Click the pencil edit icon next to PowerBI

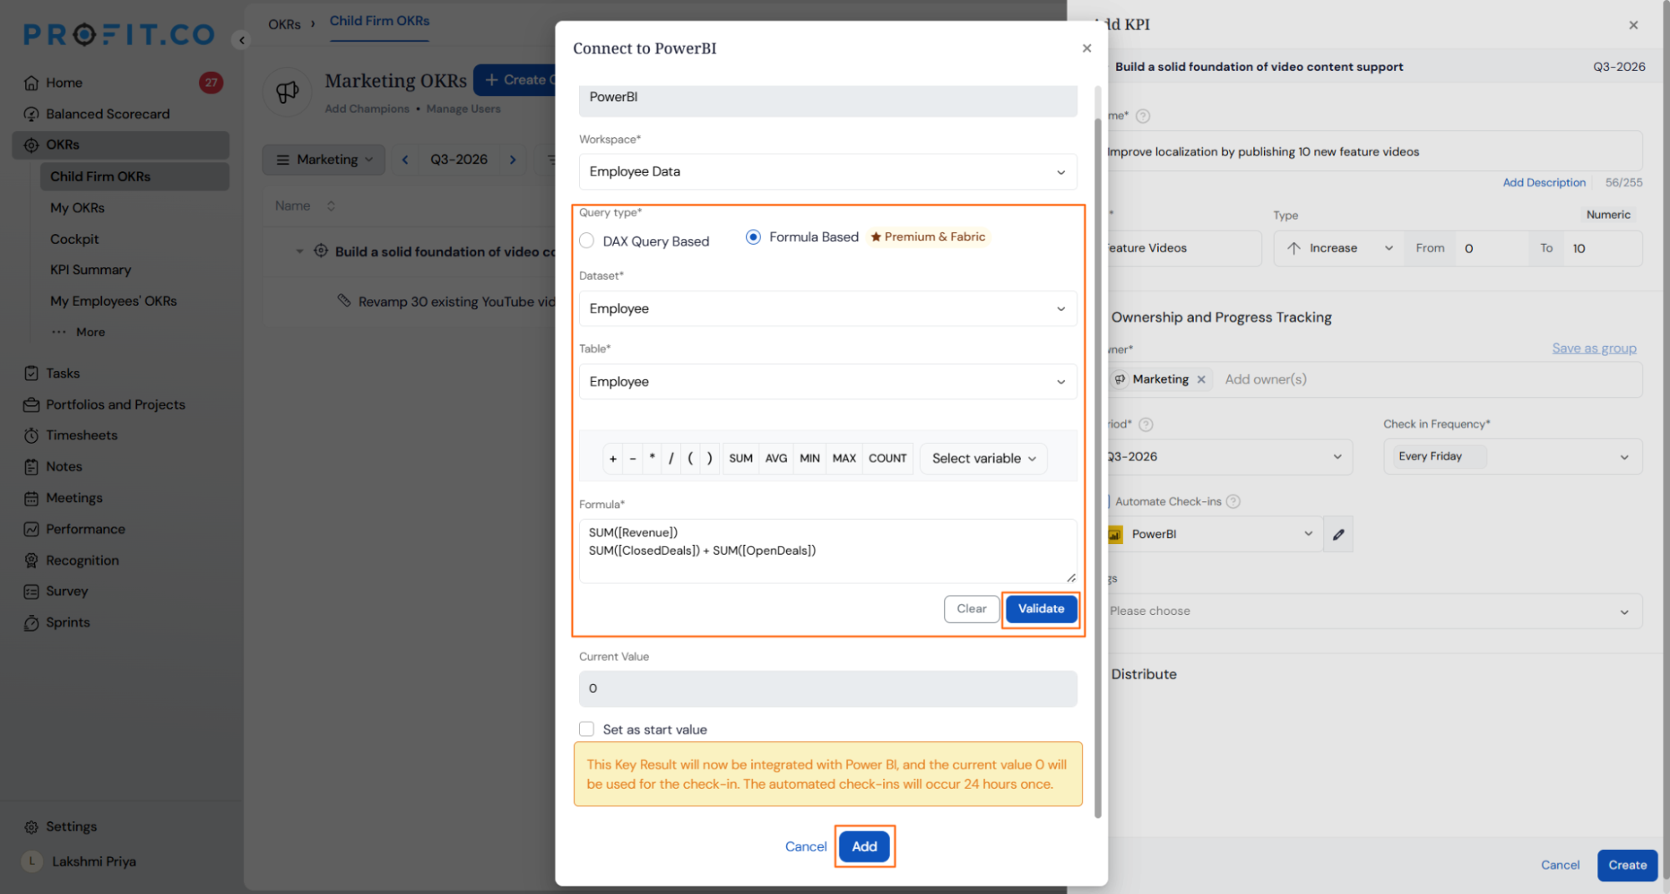tap(1338, 535)
